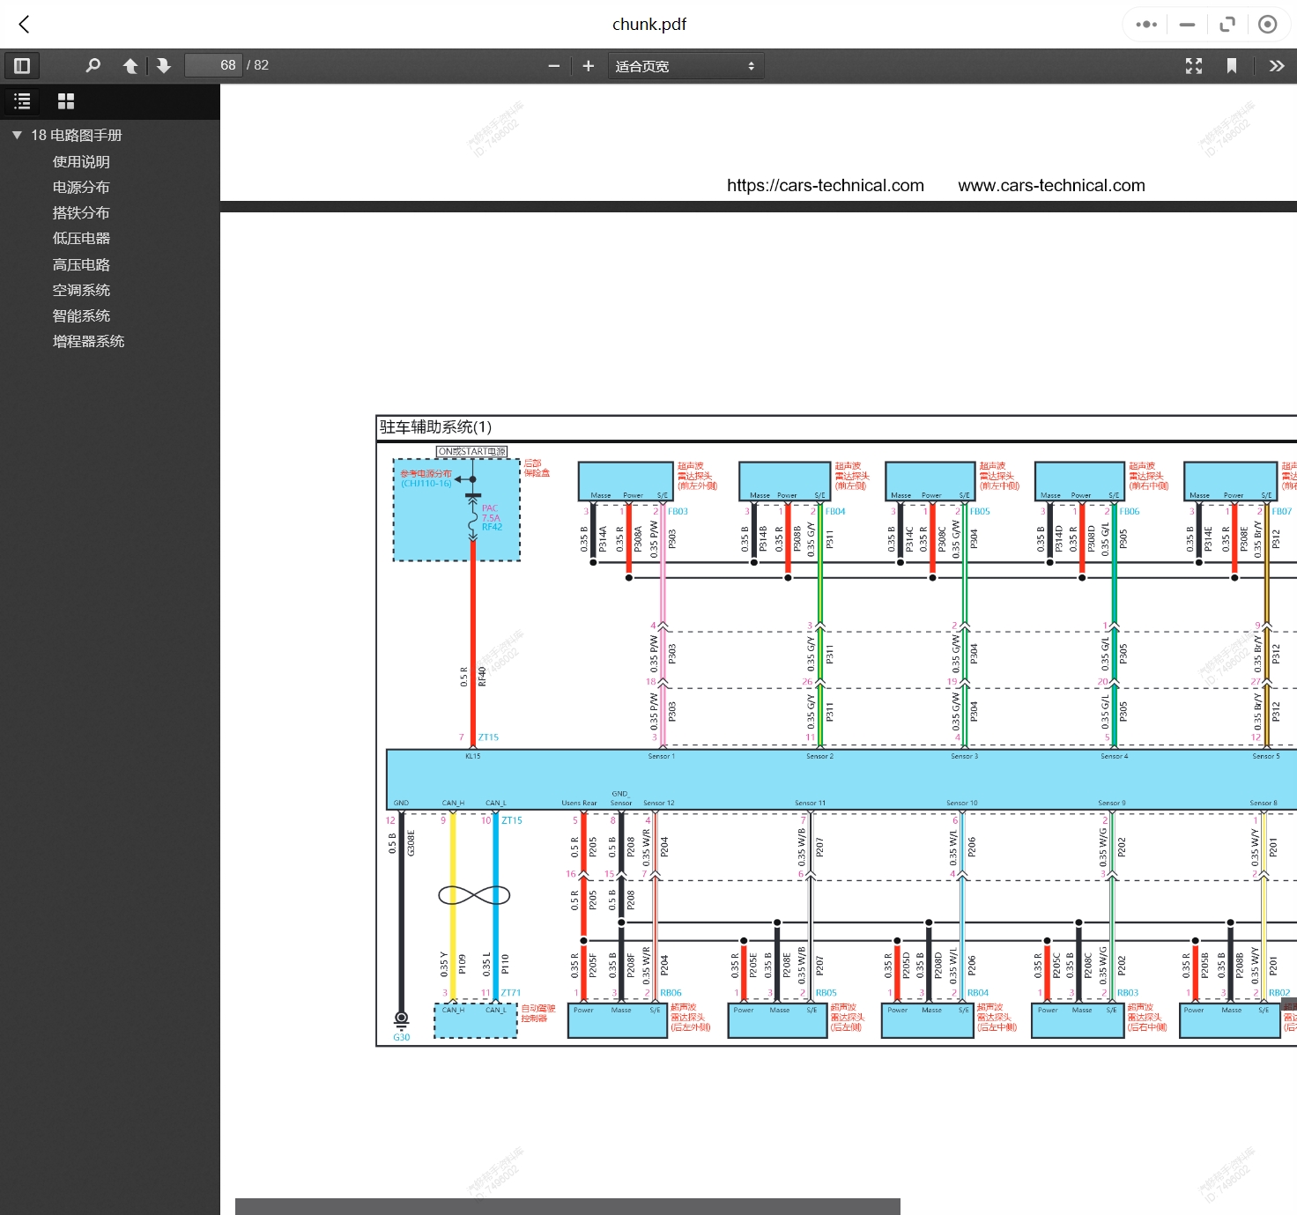Jump to 增程器系统 section
Viewport: 1297px width, 1215px height.
click(88, 341)
